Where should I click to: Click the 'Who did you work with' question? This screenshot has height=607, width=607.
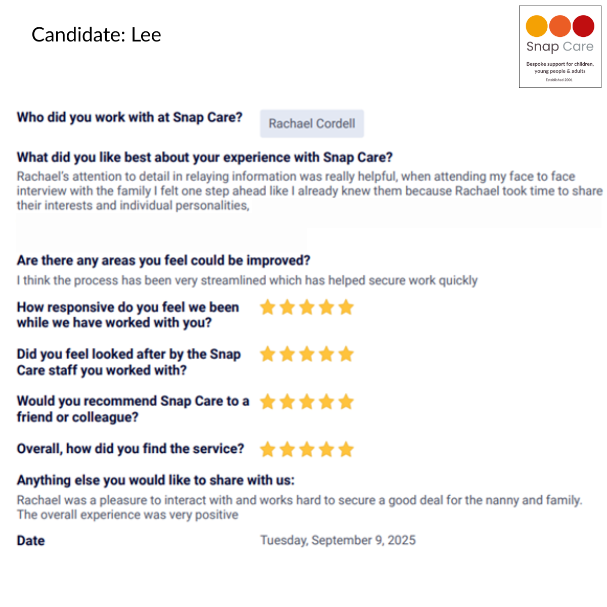click(x=129, y=117)
